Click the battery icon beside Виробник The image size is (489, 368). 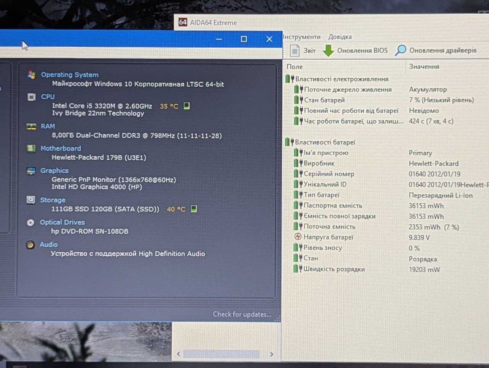click(x=298, y=163)
